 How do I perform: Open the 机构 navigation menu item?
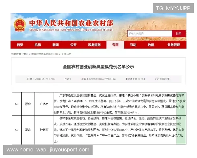click(38, 45)
